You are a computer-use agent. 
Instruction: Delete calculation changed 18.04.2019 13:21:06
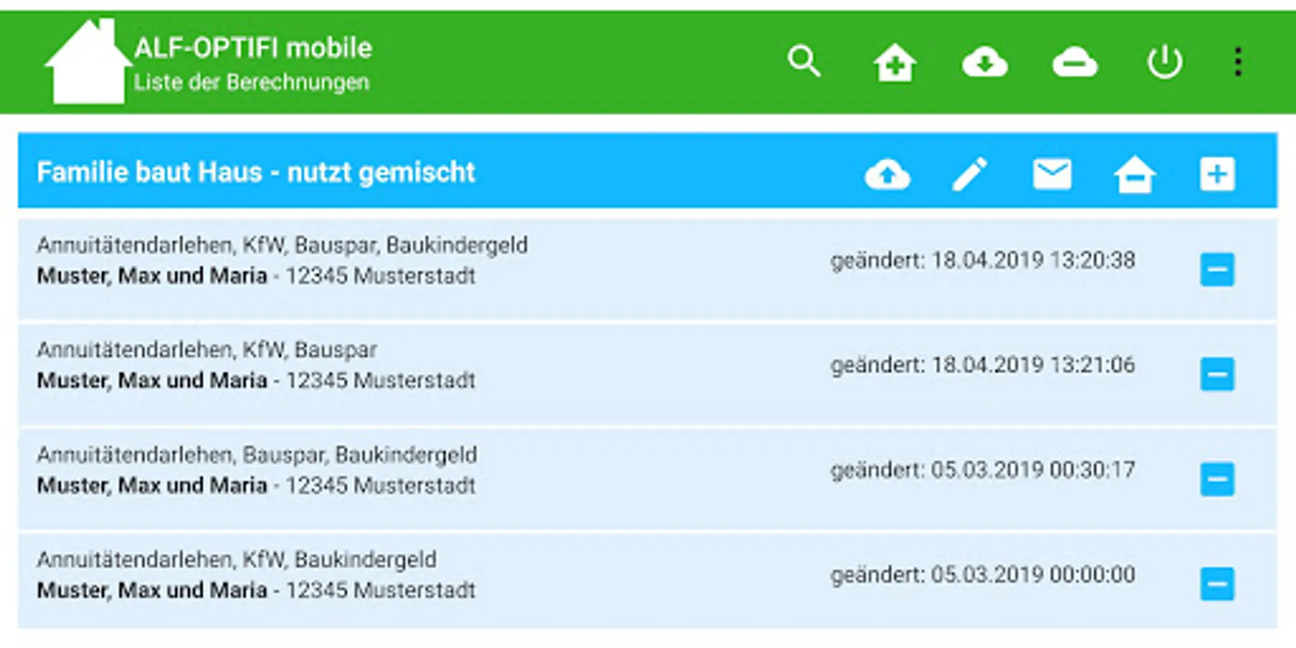[x=1217, y=374]
